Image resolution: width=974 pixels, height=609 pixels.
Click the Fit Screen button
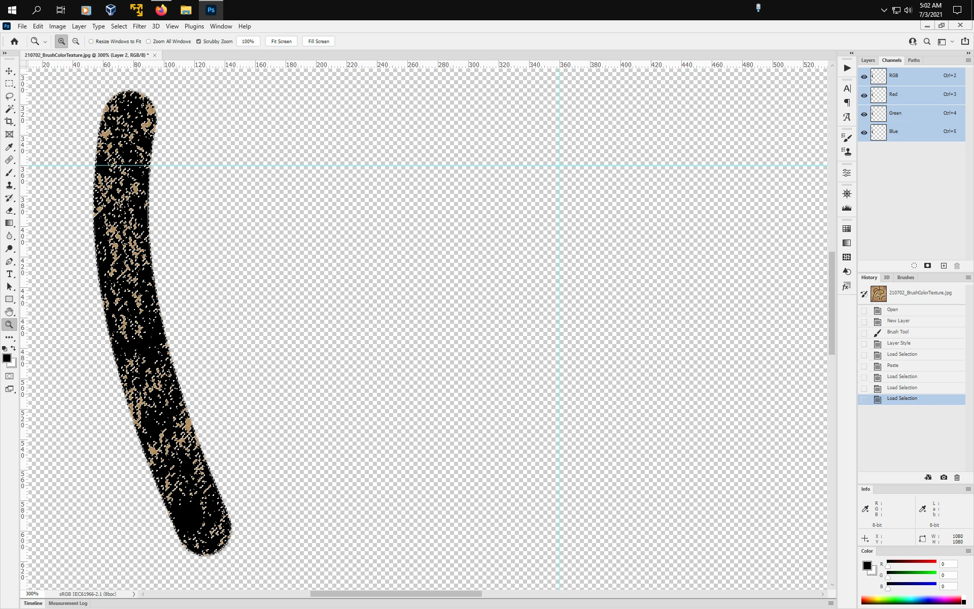tap(281, 42)
